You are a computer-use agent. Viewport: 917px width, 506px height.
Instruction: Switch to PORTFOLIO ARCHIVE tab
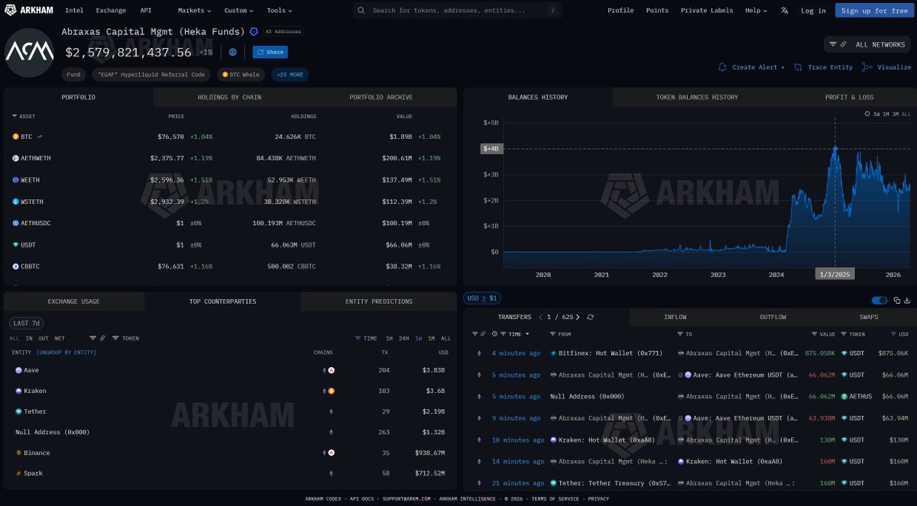coord(381,97)
